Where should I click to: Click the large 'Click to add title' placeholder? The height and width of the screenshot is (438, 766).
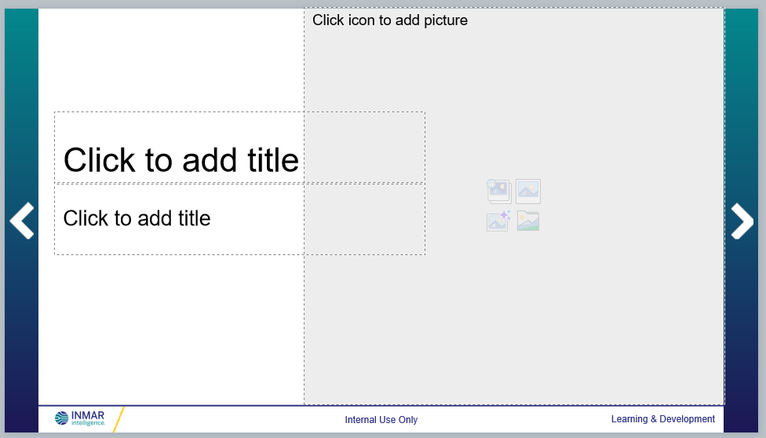pos(181,160)
